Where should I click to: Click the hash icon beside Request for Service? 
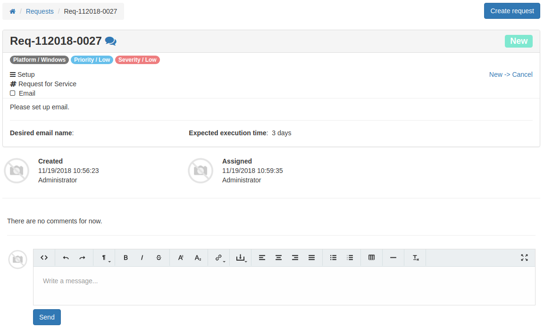point(13,84)
